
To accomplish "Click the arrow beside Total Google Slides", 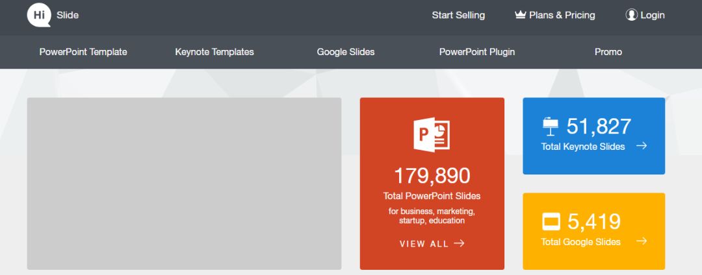I will pyautogui.click(x=642, y=241).
